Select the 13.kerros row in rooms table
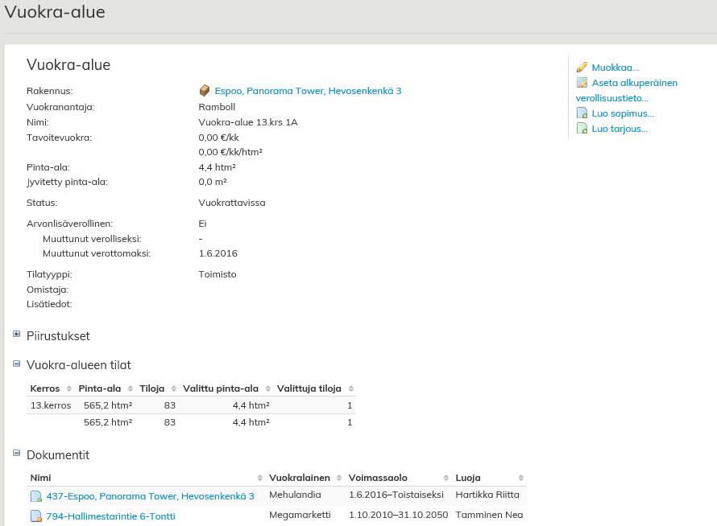The image size is (717, 526). click(x=51, y=405)
